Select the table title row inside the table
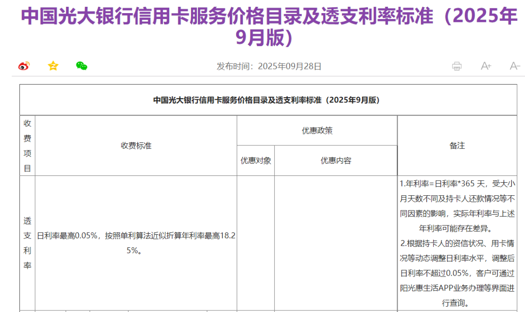The height and width of the screenshot is (312, 525). coord(266,100)
